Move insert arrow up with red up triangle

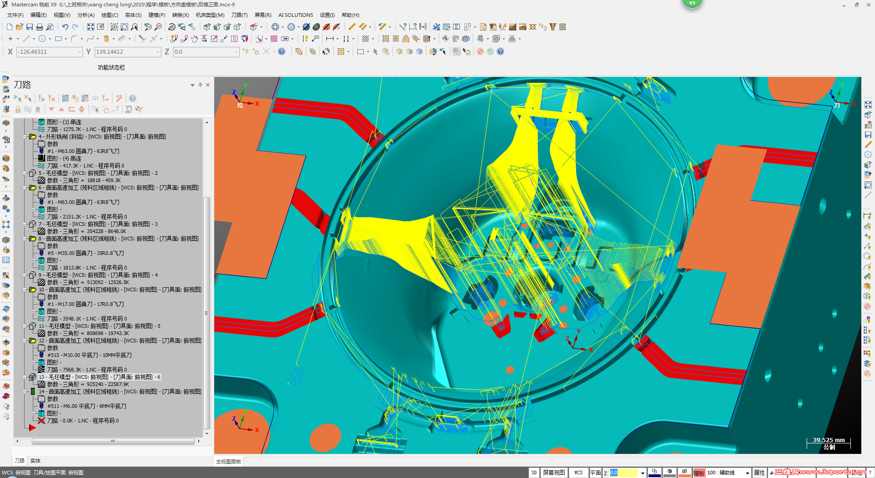click(62, 109)
